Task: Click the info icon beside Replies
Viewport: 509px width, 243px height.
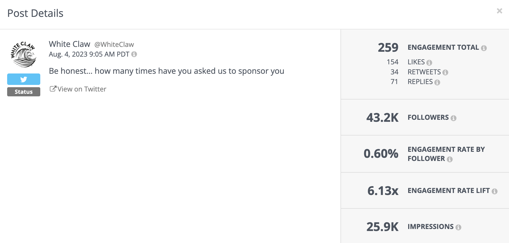Action: [438, 82]
